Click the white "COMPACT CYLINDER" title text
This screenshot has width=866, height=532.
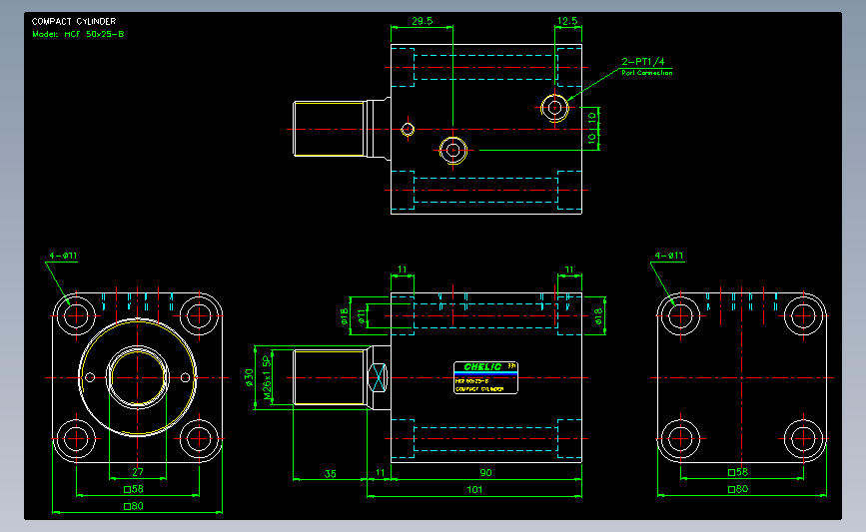pos(74,22)
